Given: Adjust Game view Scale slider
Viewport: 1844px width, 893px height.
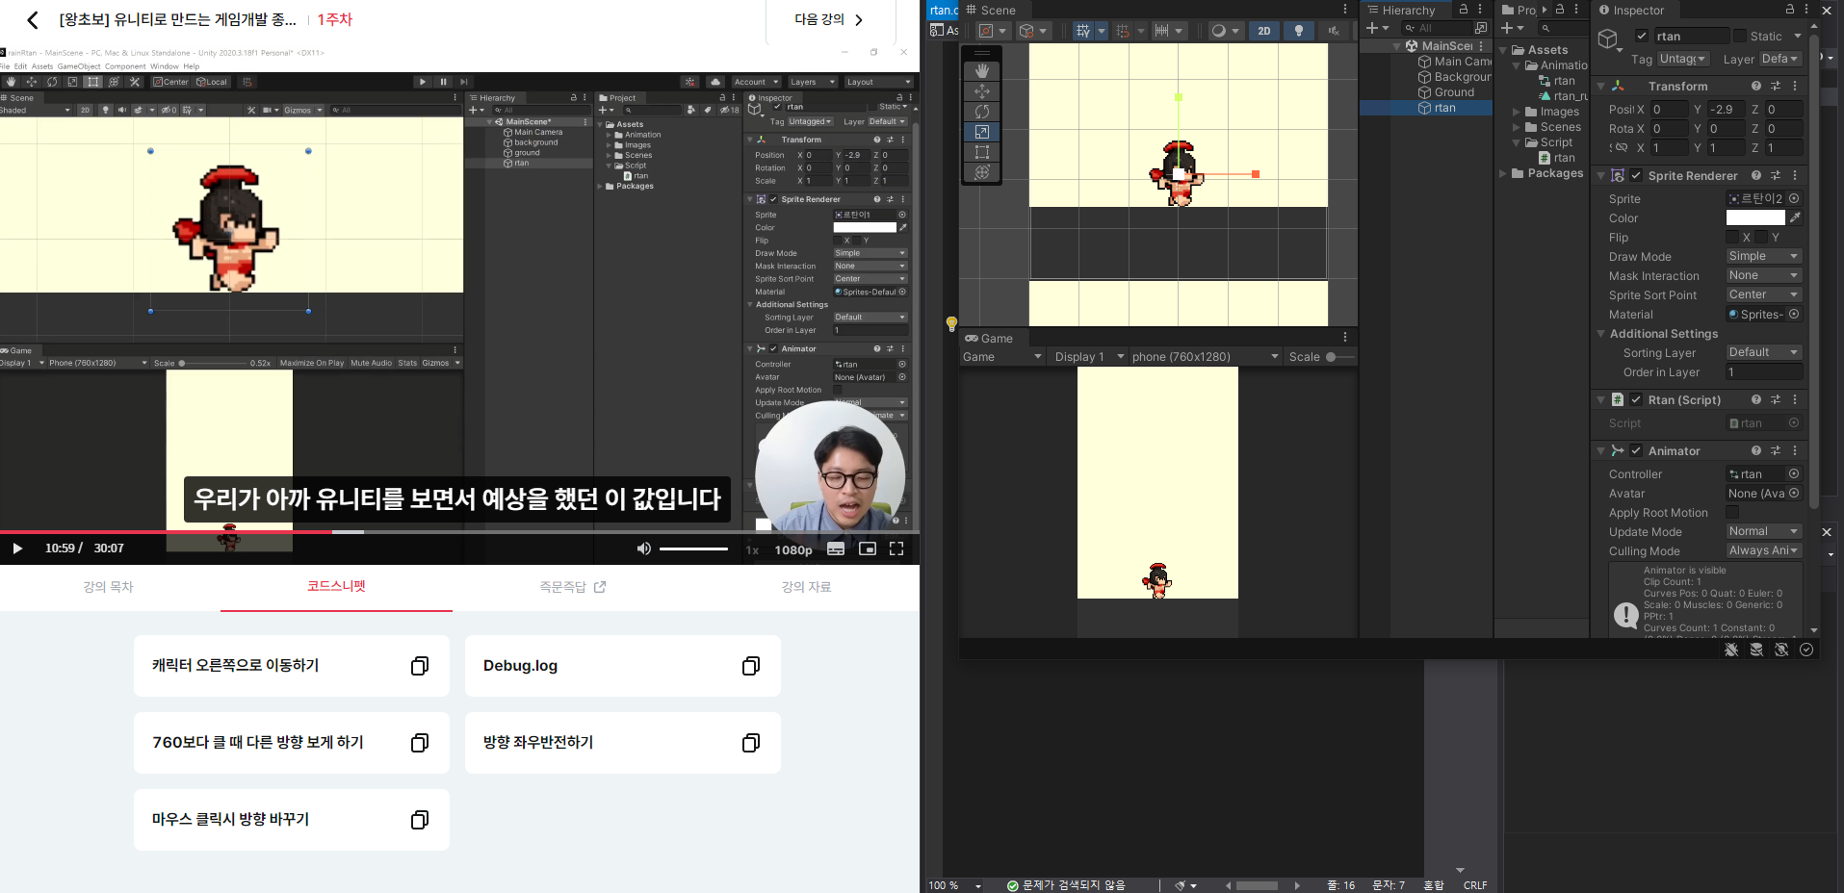Looking at the screenshot, I should click(1339, 357).
